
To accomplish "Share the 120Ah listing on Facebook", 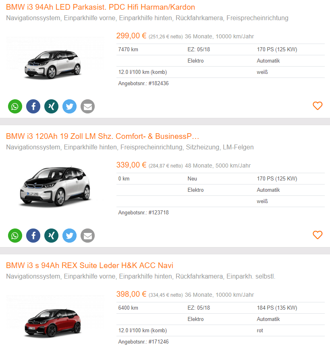I will coord(33,235).
